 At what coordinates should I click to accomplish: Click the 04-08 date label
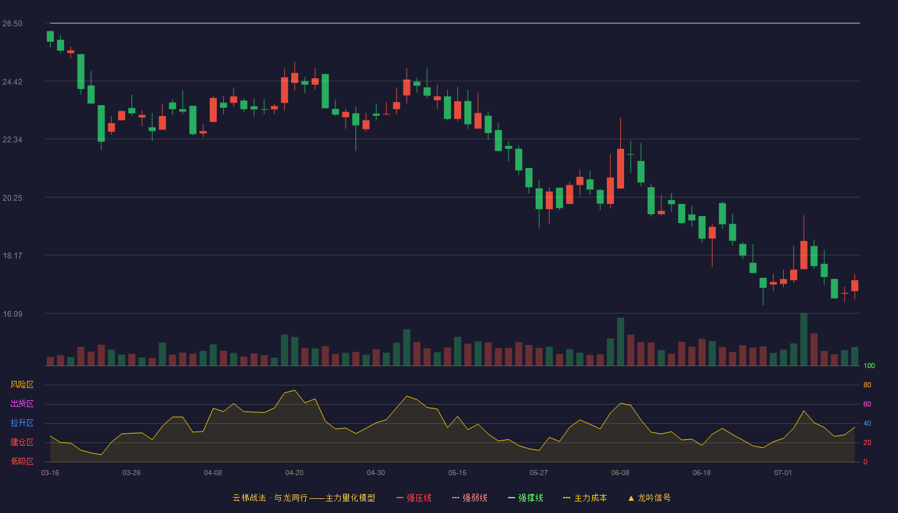pos(213,473)
